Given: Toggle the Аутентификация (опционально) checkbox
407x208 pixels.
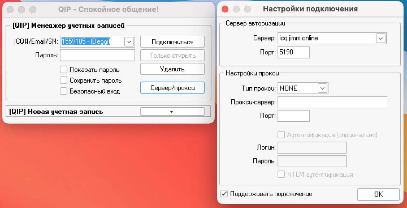Looking at the screenshot, I should pos(281,135).
